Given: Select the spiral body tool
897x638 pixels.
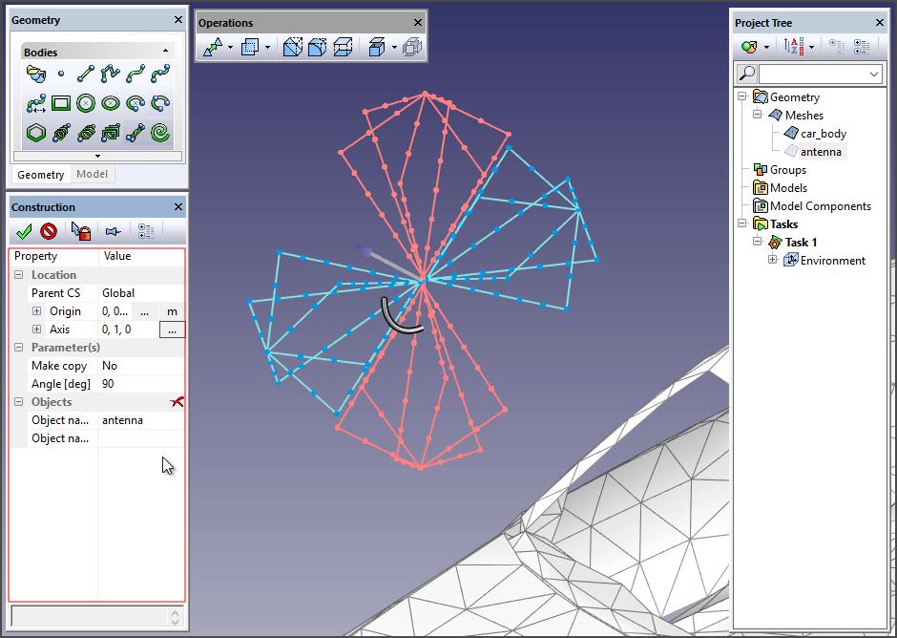Looking at the screenshot, I should 160,133.
